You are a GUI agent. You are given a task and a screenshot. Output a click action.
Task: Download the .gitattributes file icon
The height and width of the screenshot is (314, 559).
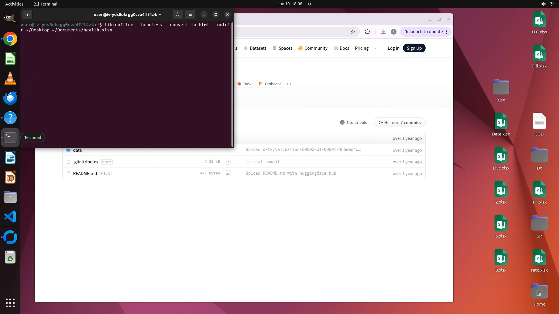[x=228, y=162]
